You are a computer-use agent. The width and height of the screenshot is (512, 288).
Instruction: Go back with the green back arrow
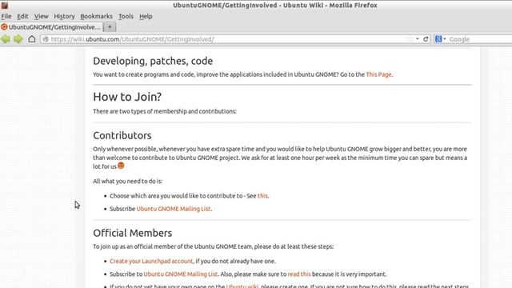pyautogui.click(x=6, y=39)
